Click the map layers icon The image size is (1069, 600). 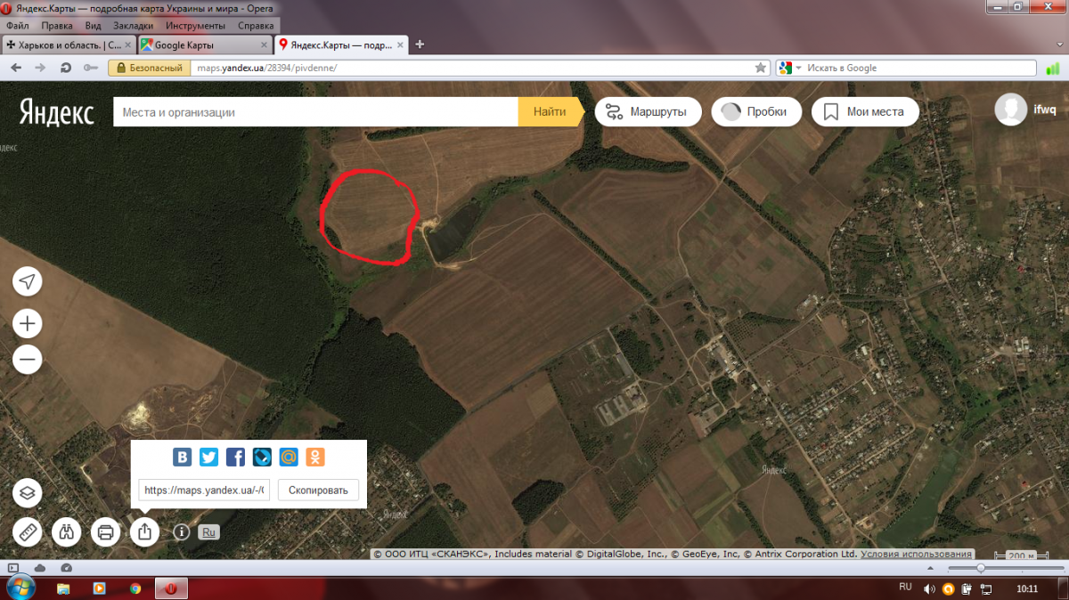(x=28, y=492)
